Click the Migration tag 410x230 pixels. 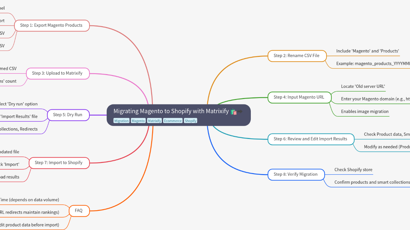click(121, 121)
